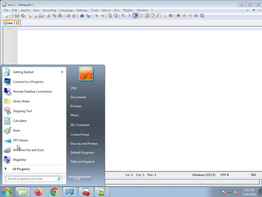Click the macro Playback icon
This screenshot has height=197, width=262.
point(190,16)
